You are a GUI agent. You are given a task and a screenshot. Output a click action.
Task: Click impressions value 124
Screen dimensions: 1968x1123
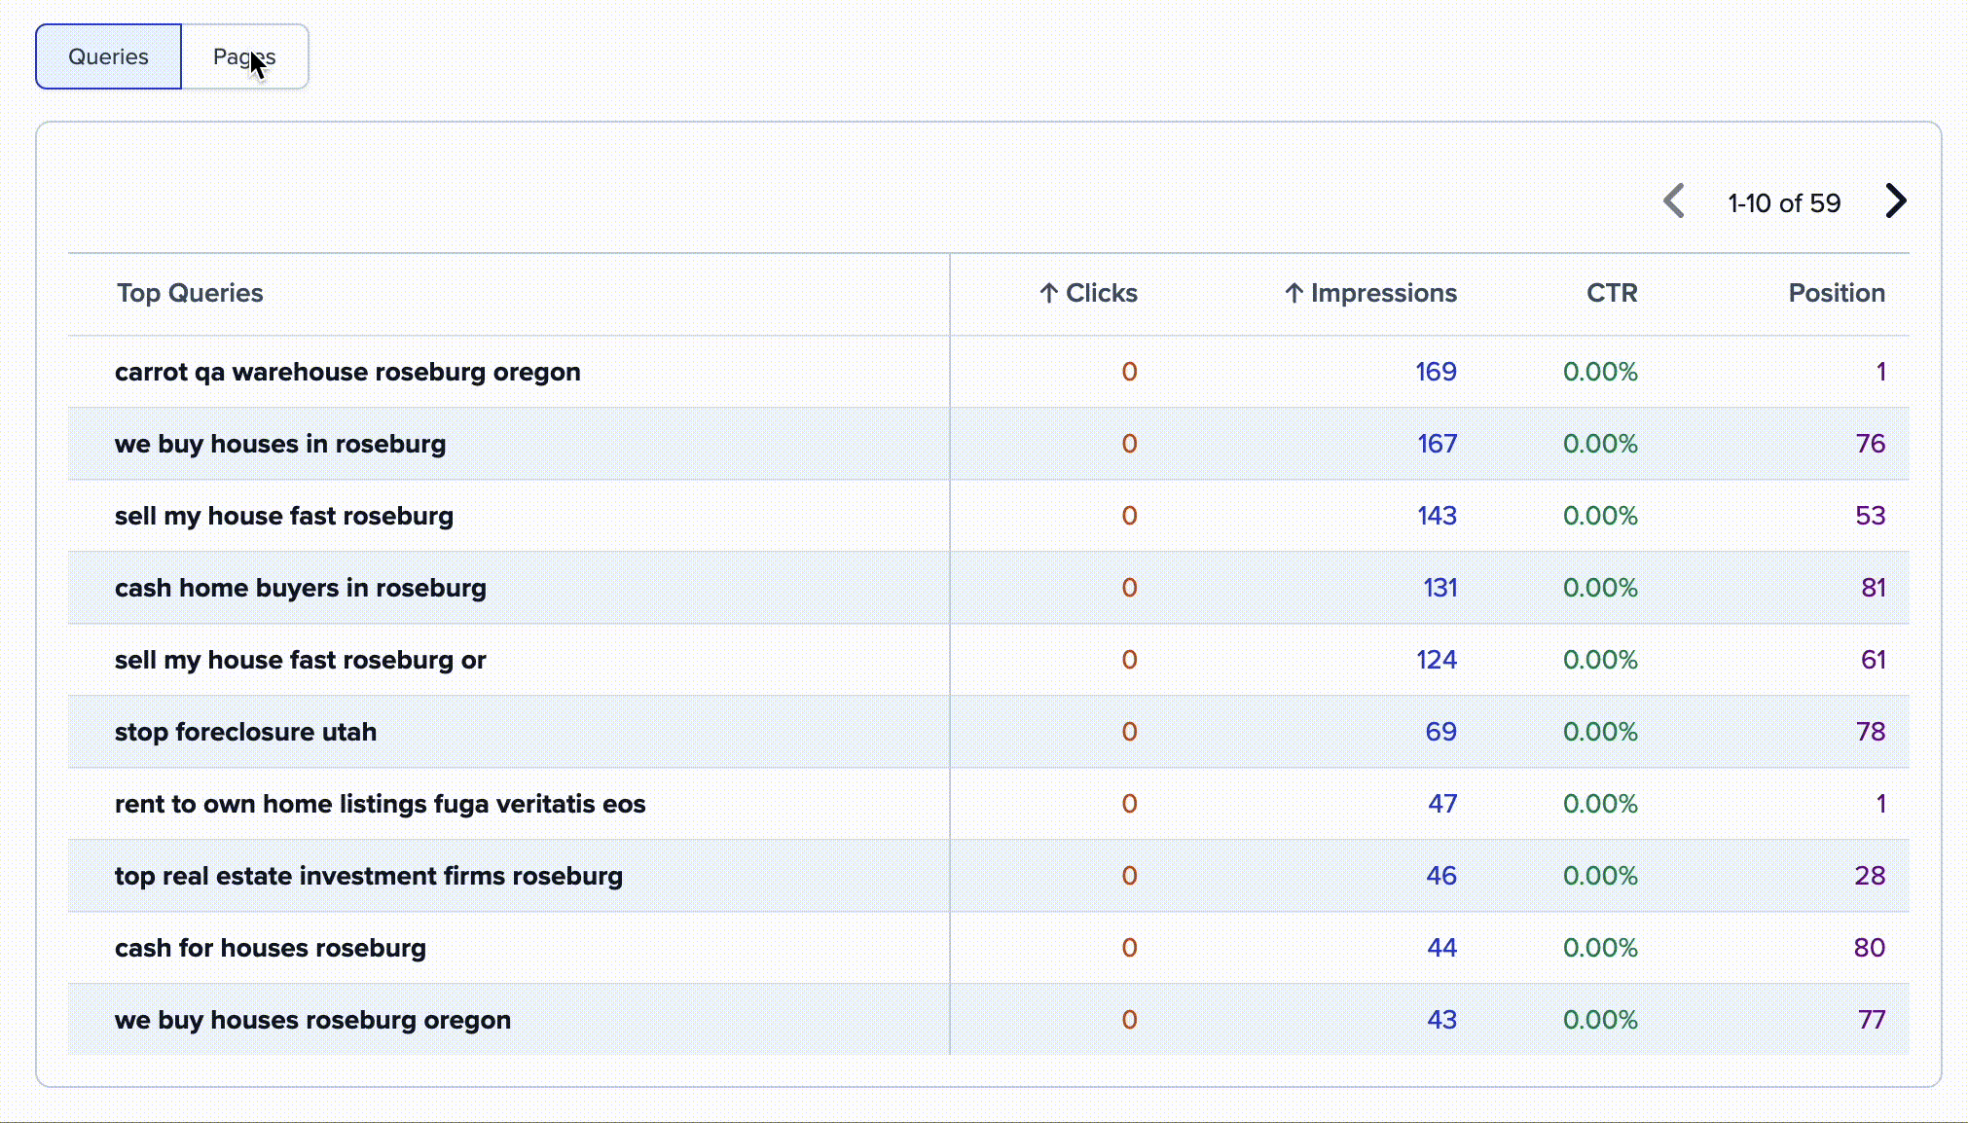pos(1437,660)
